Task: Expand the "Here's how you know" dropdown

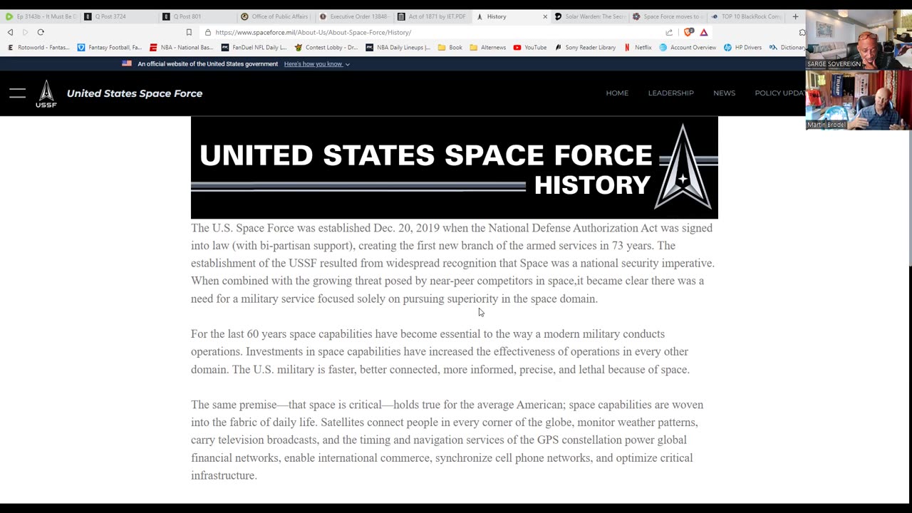Action: point(317,64)
